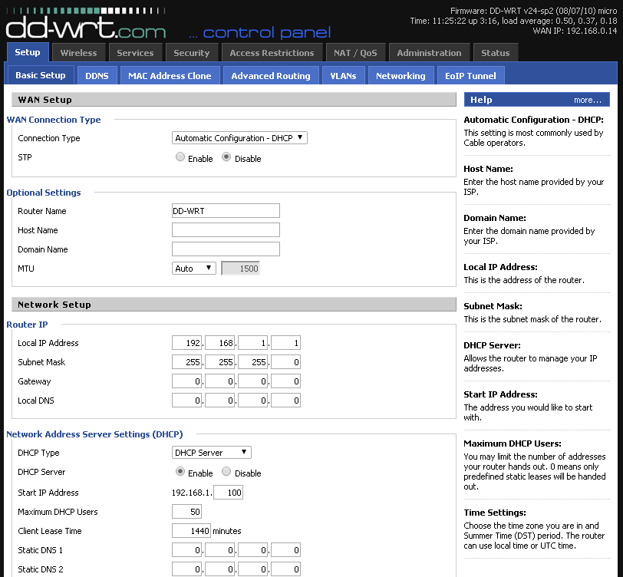The image size is (623, 577).
Task: Click the 'WAN IP: 192.168.0.14' text
Action: click(575, 31)
